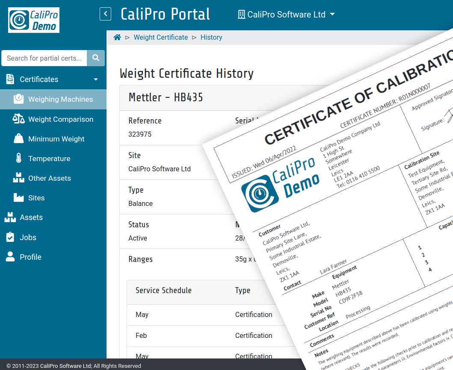Select the Mettler - HB435 heading
Image resolution: width=453 pixels, height=370 pixels.
(x=166, y=97)
